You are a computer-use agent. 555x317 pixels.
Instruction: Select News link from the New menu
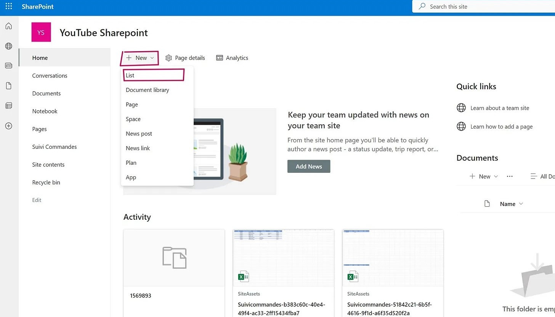tap(157, 148)
